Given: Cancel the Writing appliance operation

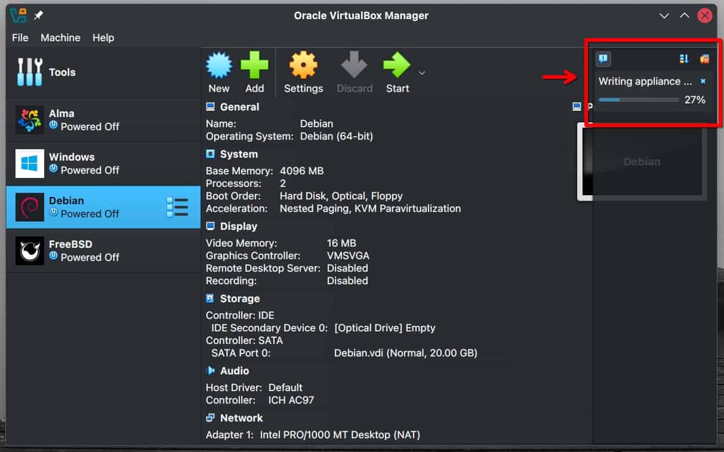Looking at the screenshot, I should (703, 81).
